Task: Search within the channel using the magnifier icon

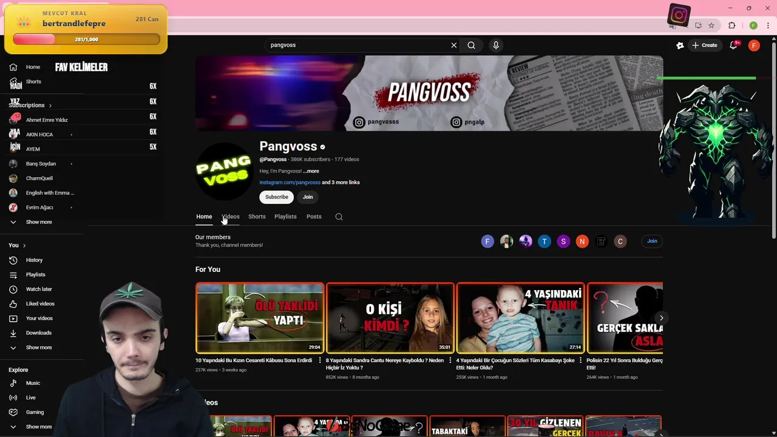Action: click(339, 217)
